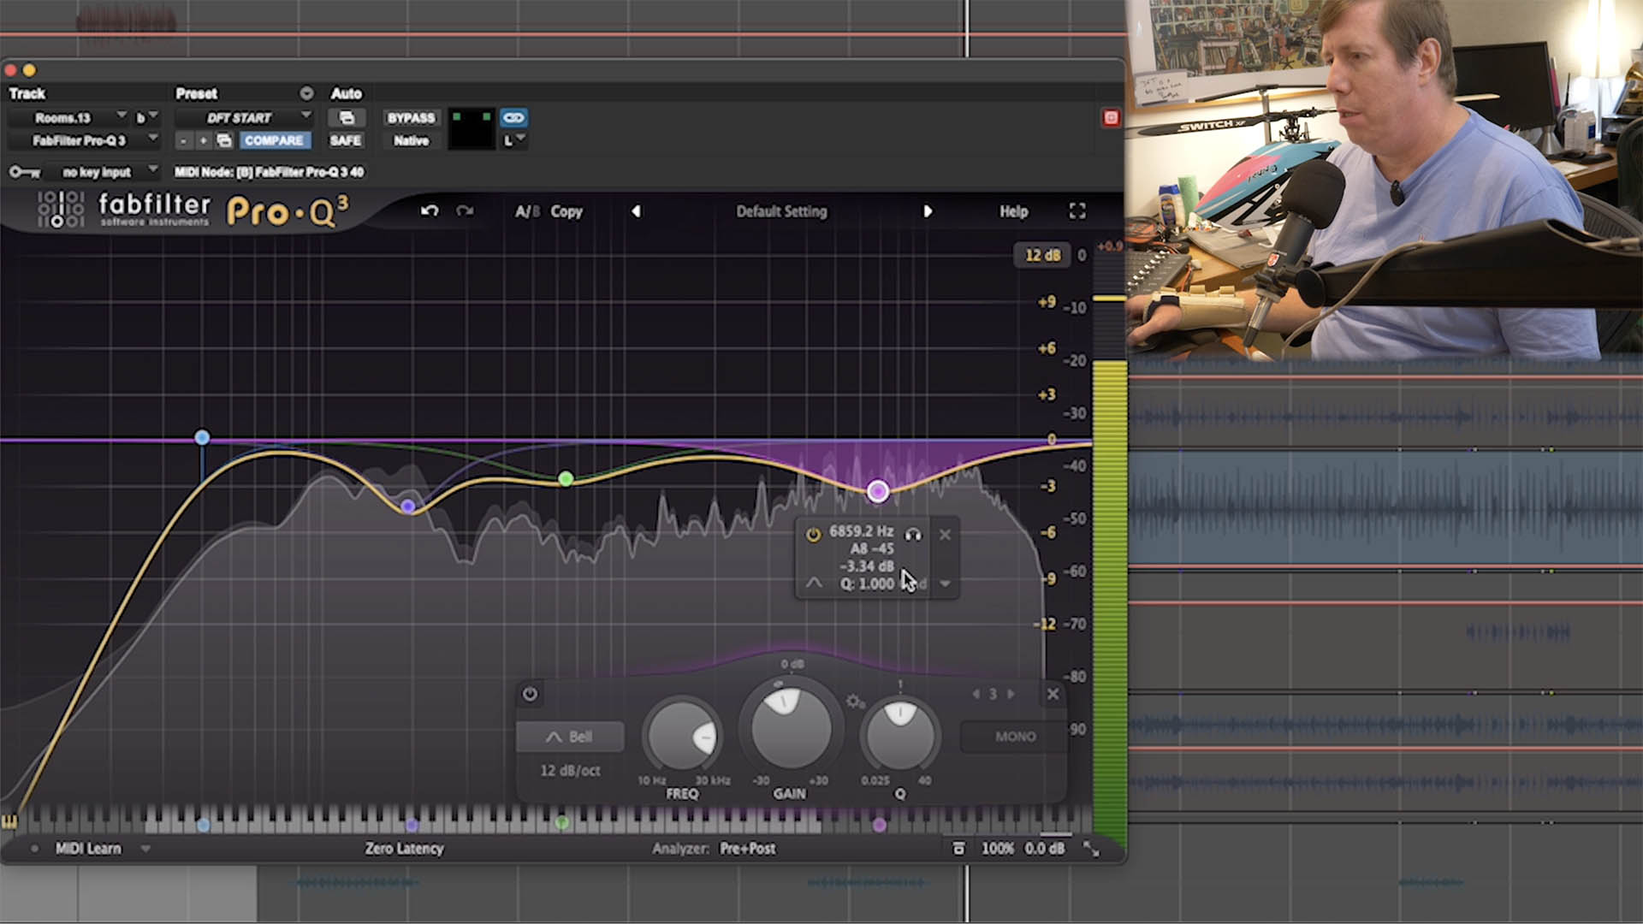
Task: Toggle the channel link button
Action: click(513, 117)
